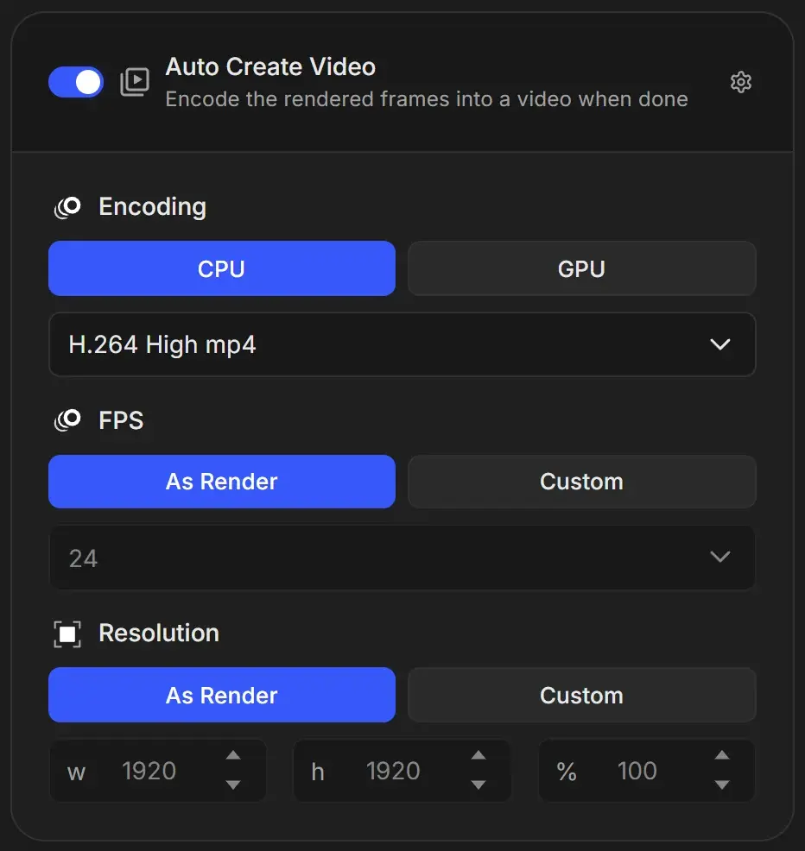Click the Resolution section icon
This screenshot has height=851, width=805.
point(67,634)
